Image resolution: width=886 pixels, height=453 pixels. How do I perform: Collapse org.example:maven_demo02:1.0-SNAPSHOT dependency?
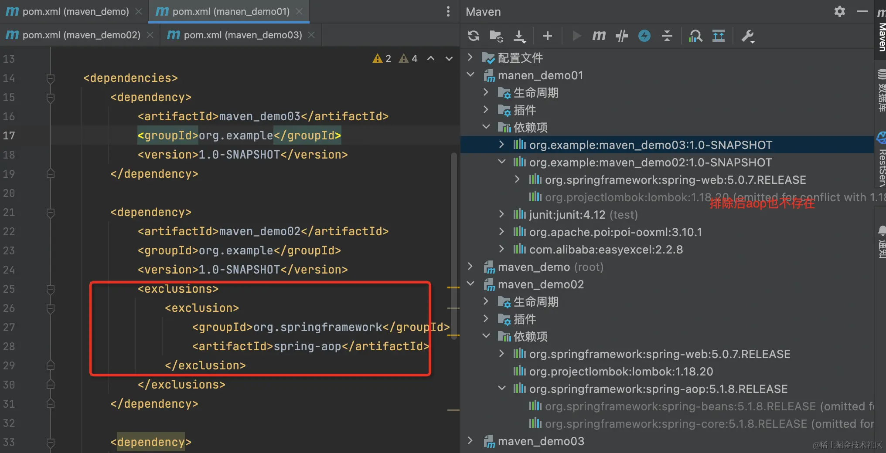pyautogui.click(x=501, y=162)
